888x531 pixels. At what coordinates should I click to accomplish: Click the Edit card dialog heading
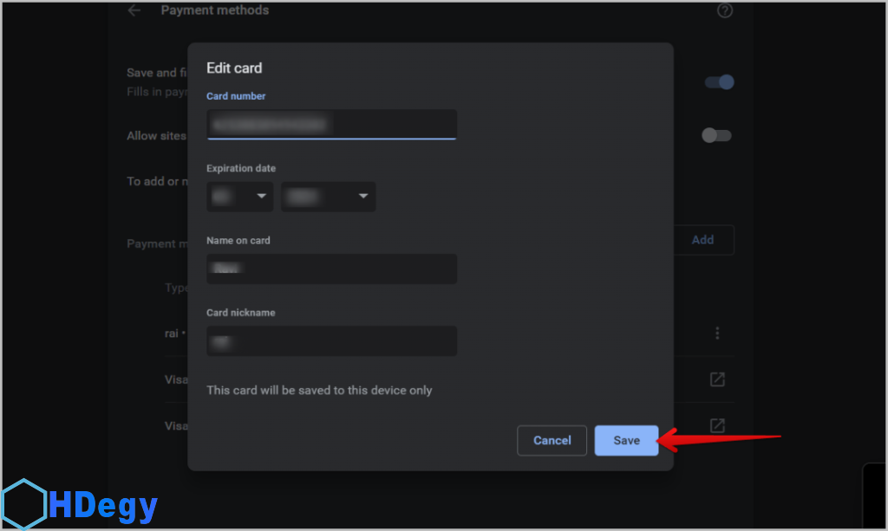click(x=234, y=68)
